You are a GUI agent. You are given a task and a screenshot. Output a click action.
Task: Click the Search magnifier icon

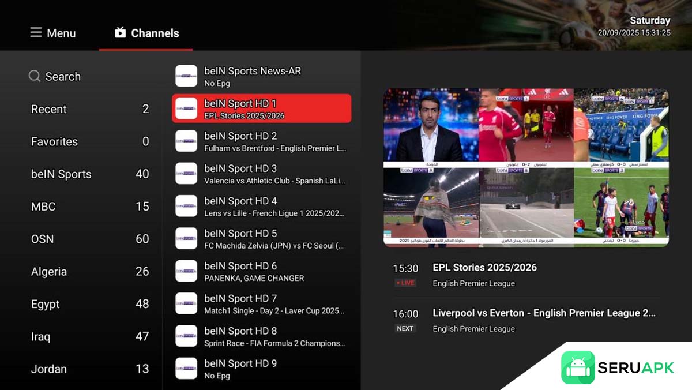point(35,76)
